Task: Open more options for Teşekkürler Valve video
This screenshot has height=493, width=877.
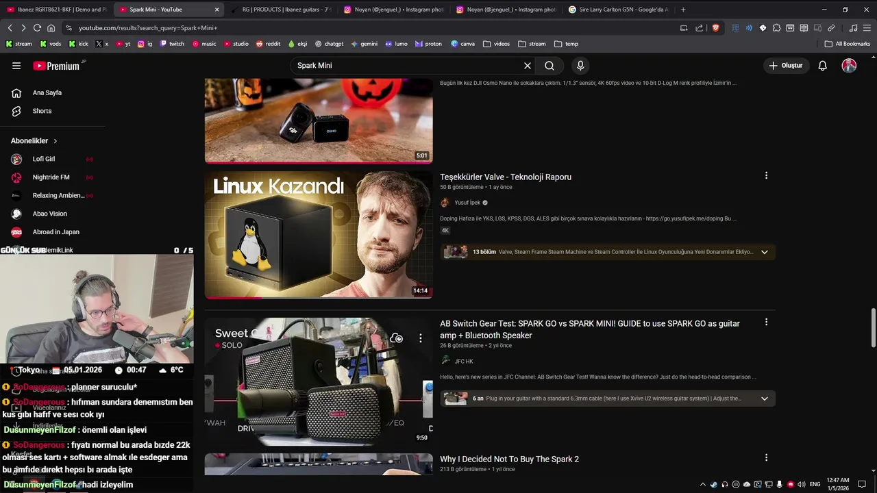Action: coord(766,175)
